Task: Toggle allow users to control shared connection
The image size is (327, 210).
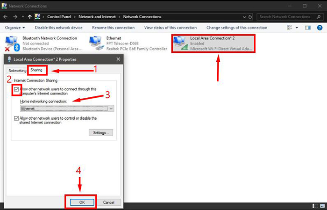Action: click(x=17, y=119)
